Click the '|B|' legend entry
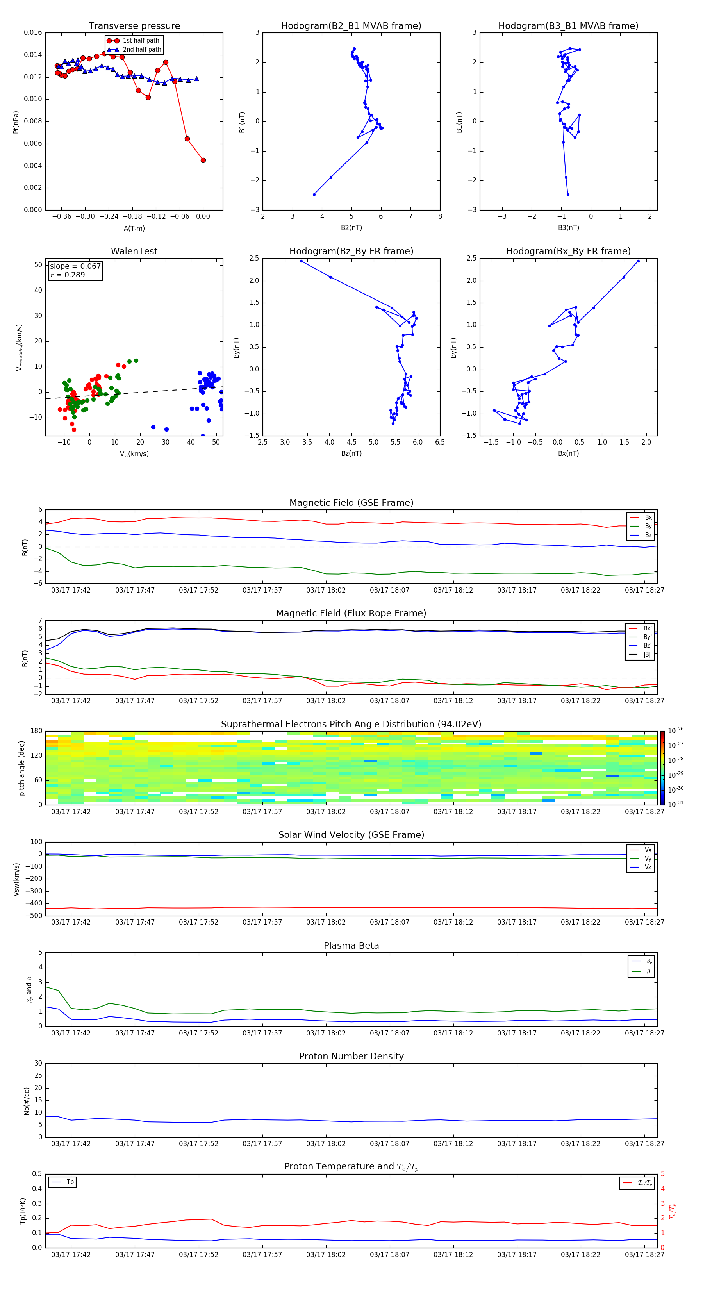This screenshot has width=703, height=1289. 640,655
